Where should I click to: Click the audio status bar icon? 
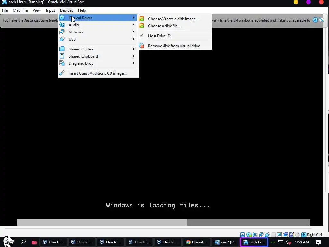pyautogui.click(x=255, y=234)
